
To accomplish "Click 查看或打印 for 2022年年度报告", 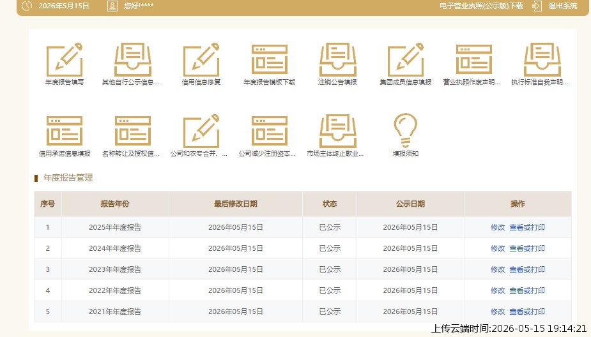I will point(527,290).
